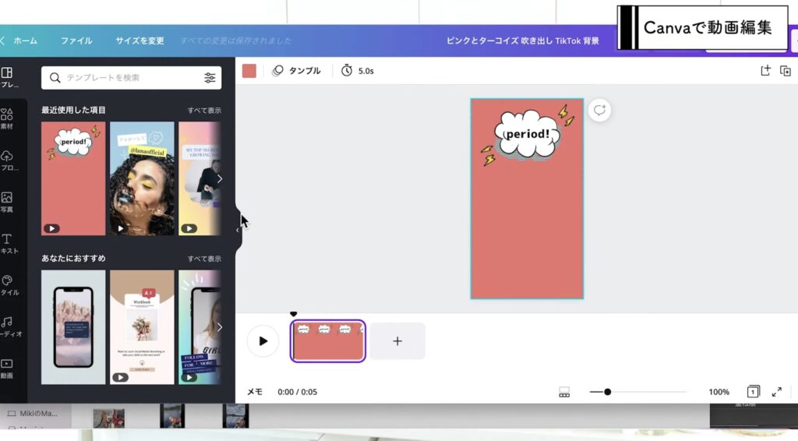Play the video timeline
This screenshot has height=441, width=798.
click(263, 340)
